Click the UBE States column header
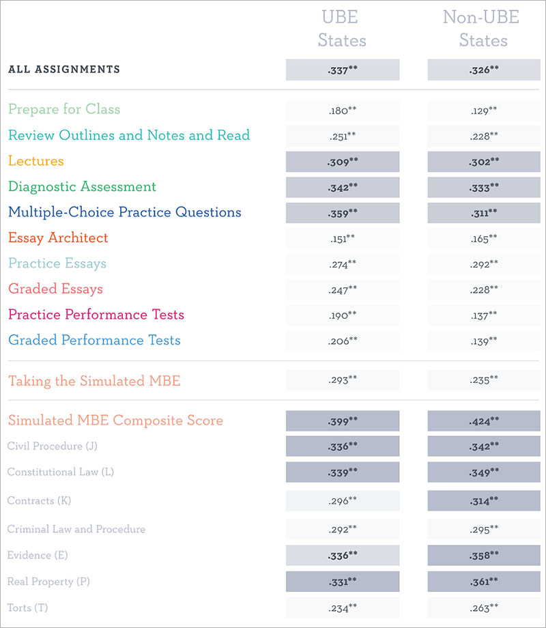Image resolution: width=546 pixels, height=628 pixels. point(342,29)
